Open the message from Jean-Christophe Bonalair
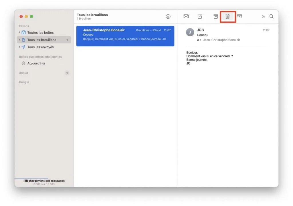Viewport: 293px width, 206px height. (x=125, y=36)
